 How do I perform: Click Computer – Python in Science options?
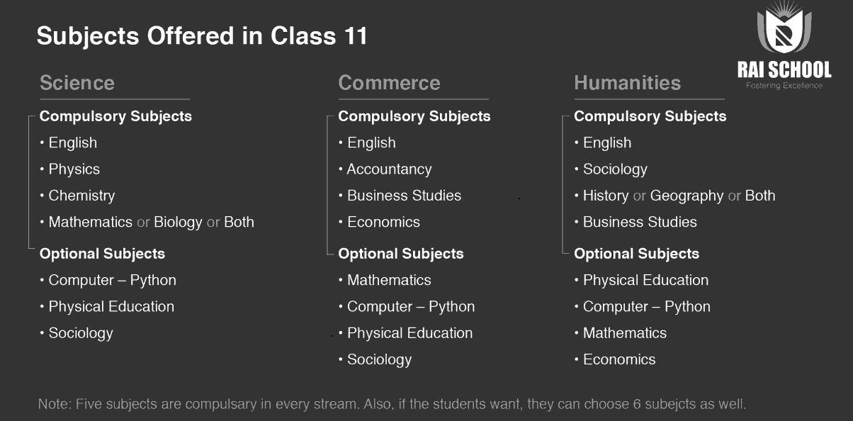tap(112, 280)
